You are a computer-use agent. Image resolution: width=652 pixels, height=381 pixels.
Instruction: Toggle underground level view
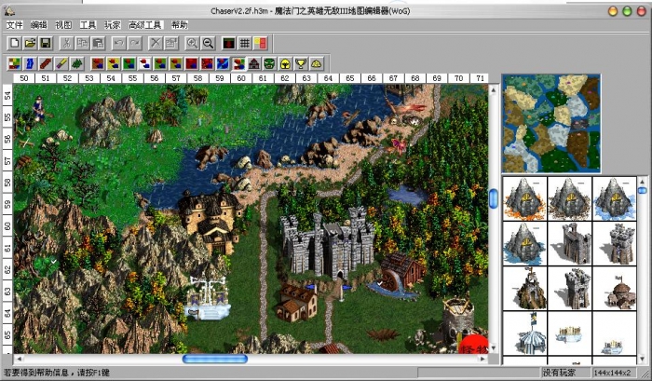pos(229,43)
